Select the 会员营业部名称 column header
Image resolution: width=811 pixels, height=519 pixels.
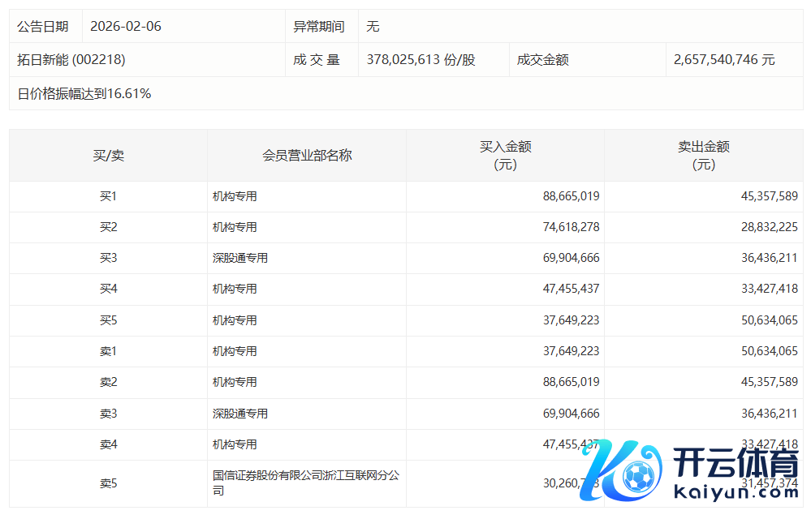[x=307, y=155]
